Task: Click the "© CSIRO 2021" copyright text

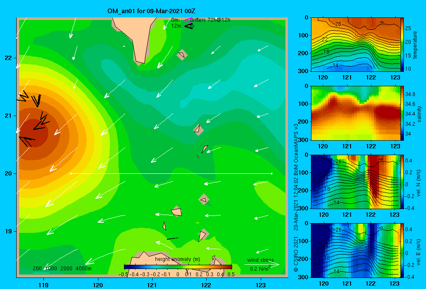Action: click(296, 254)
